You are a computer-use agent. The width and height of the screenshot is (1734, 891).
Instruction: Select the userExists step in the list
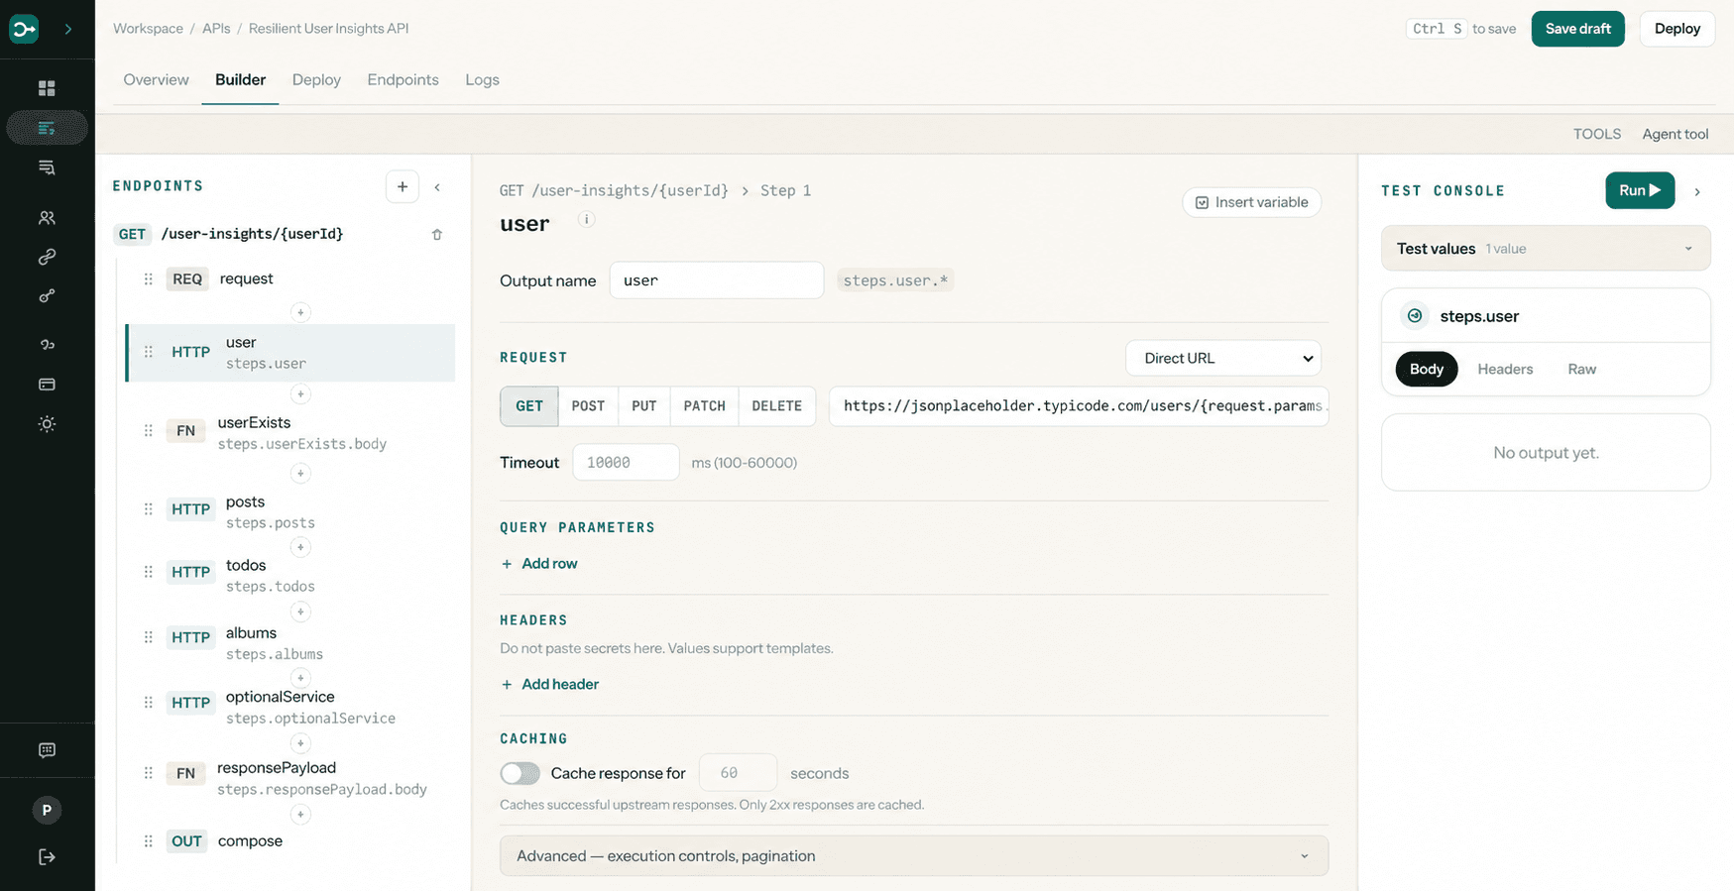290,432
